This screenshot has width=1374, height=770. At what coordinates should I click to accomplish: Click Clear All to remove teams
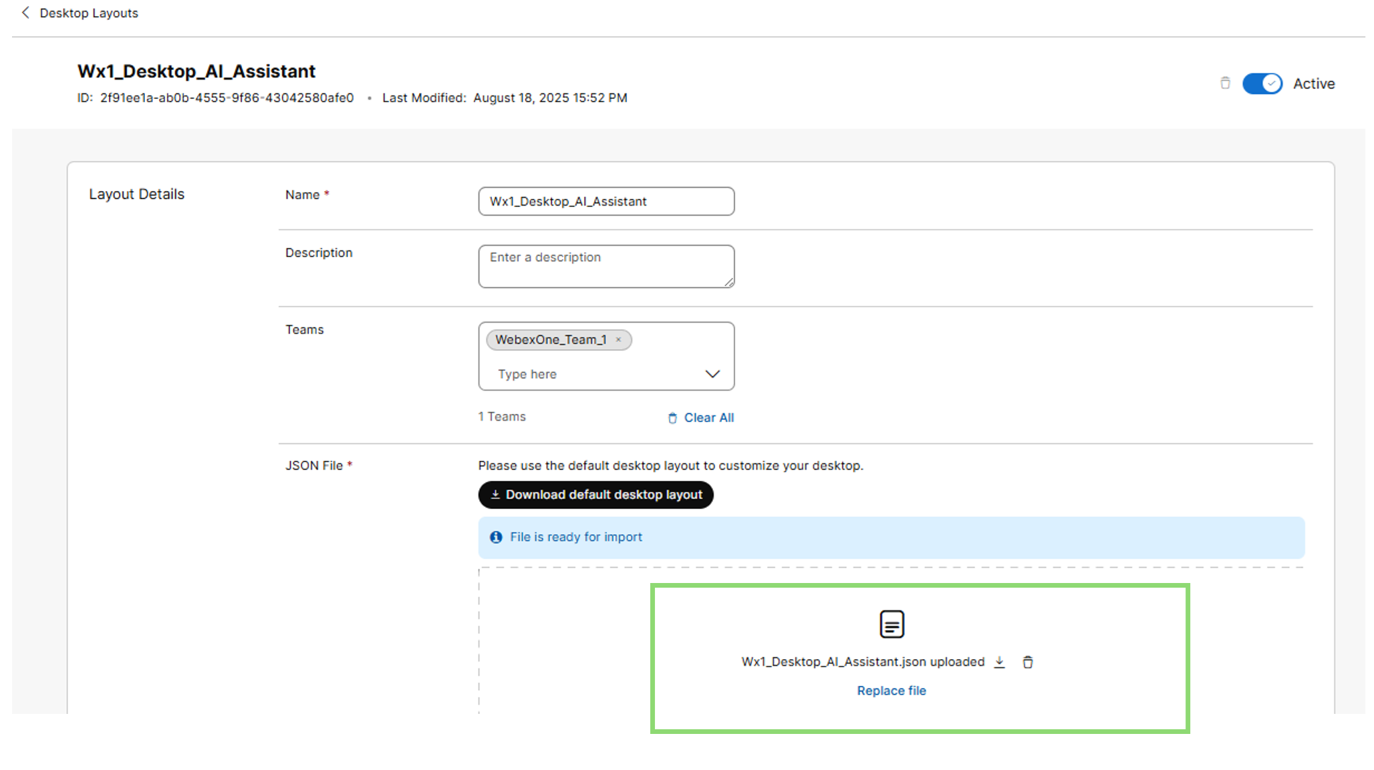tap(708, 418)
